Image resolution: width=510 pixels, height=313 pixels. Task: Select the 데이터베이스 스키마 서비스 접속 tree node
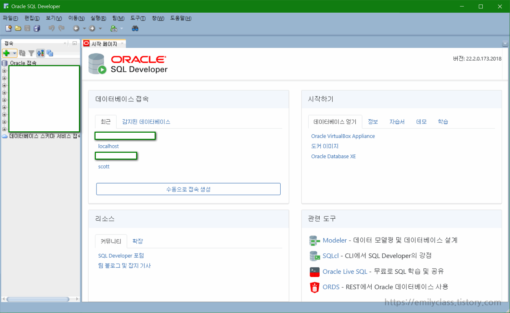coord(45,136)
